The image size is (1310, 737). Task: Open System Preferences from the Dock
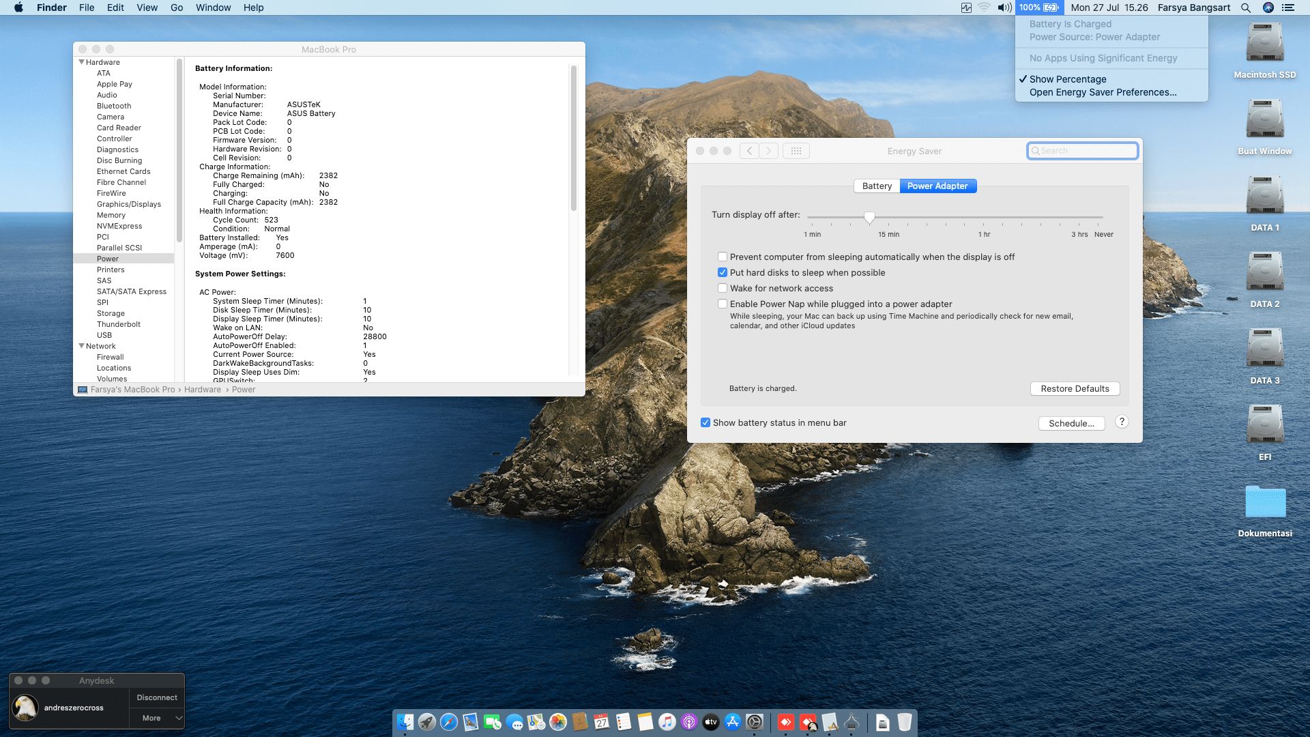754,723
